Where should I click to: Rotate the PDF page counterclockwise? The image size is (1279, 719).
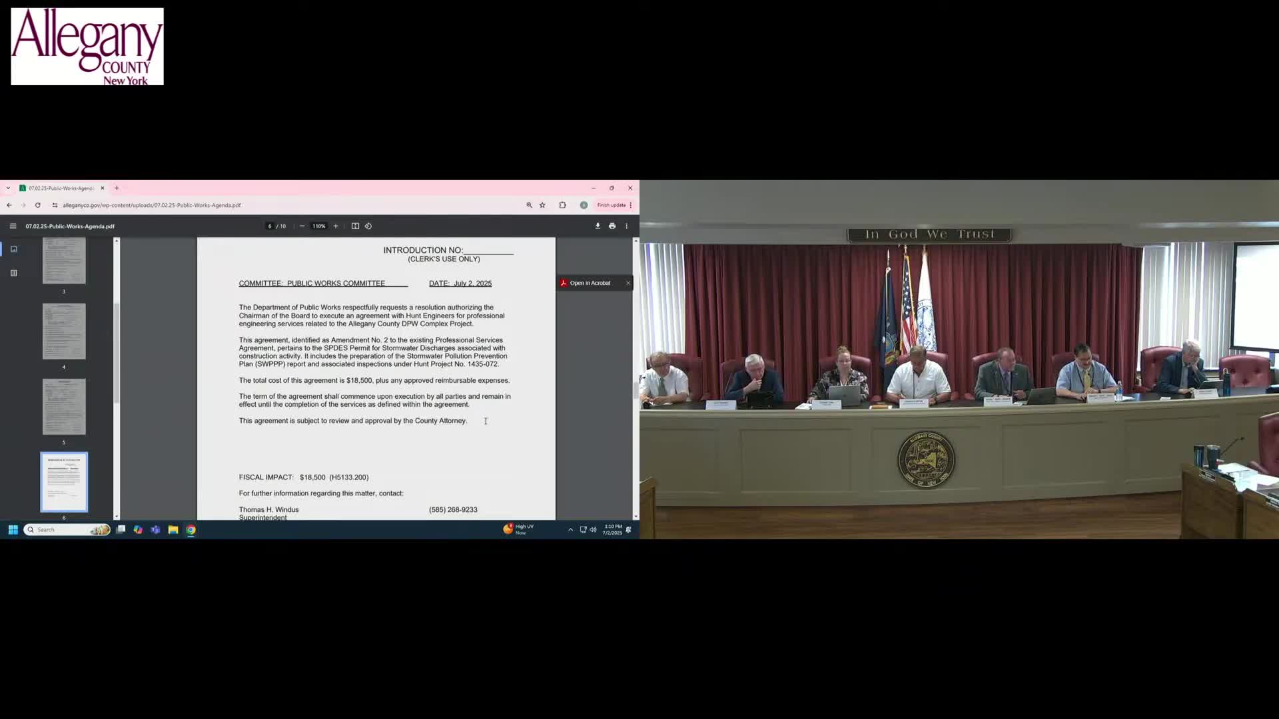368,226
